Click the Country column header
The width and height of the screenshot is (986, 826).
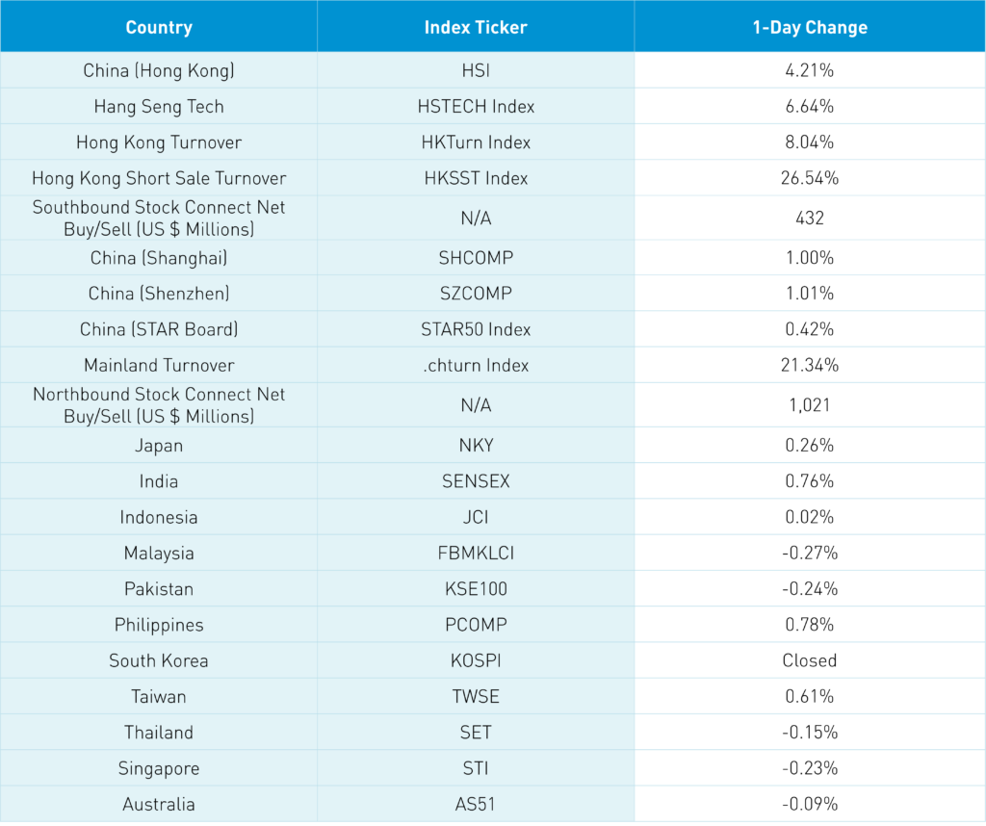(x=159, y=27)
